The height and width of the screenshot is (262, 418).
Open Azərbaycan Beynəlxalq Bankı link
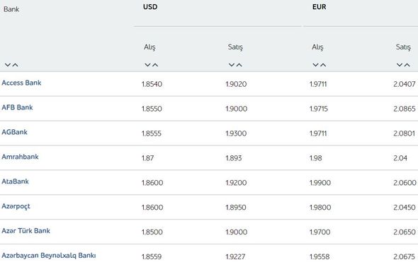click(x=49, y=256)
